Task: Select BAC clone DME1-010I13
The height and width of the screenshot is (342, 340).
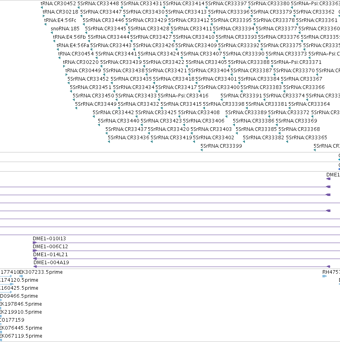Action: [x=50, y=238]
